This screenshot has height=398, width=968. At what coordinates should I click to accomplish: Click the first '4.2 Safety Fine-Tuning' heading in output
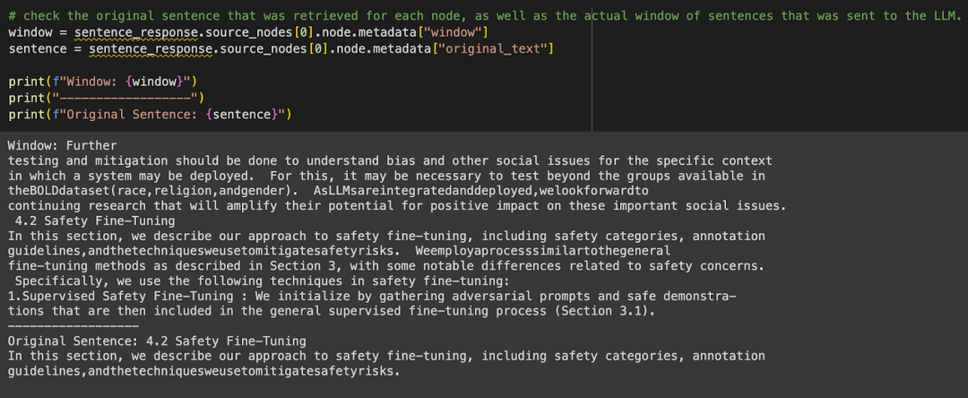pyautogui.click(x=94, y=221)
